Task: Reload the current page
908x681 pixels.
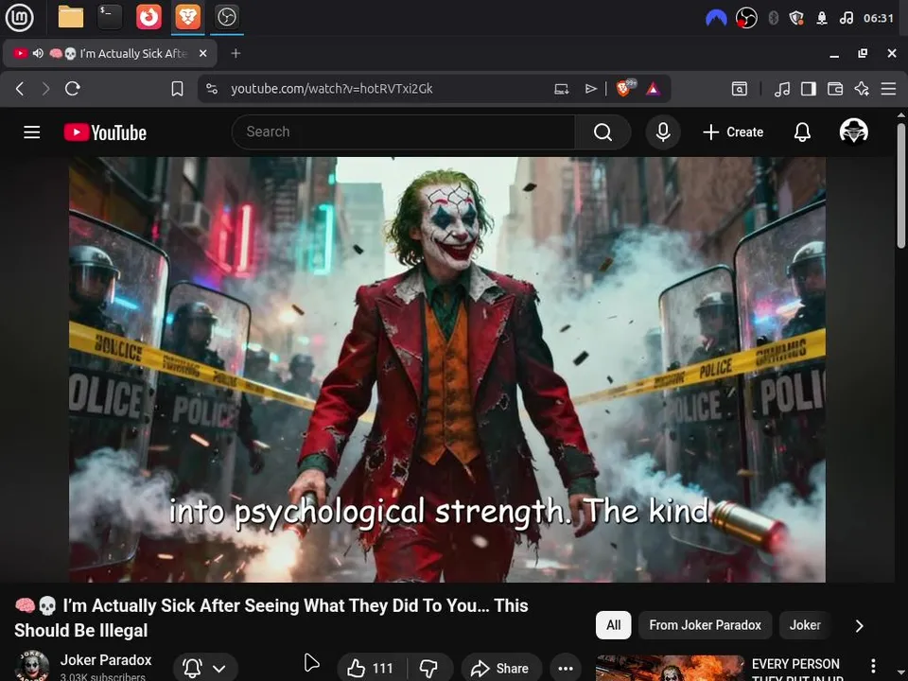Action: (x=73, y=89)
